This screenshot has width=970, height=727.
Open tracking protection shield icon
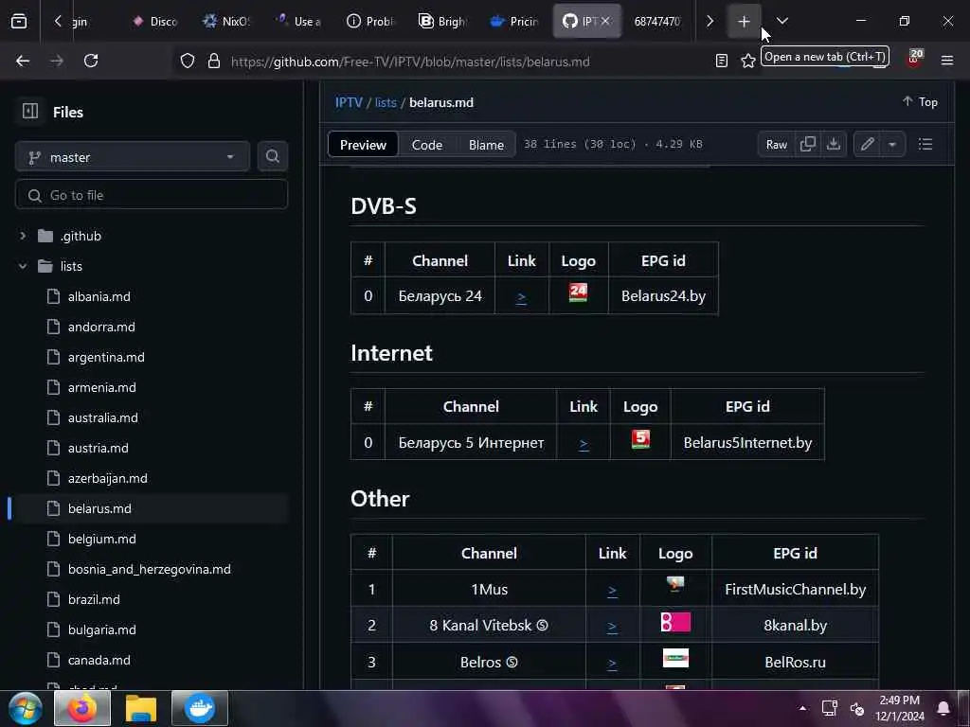[x=188, y=61]
